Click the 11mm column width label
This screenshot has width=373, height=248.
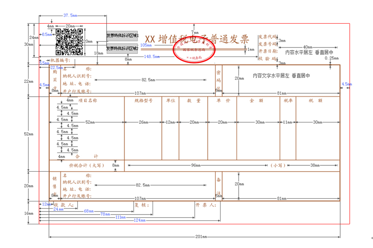point(288,122)
